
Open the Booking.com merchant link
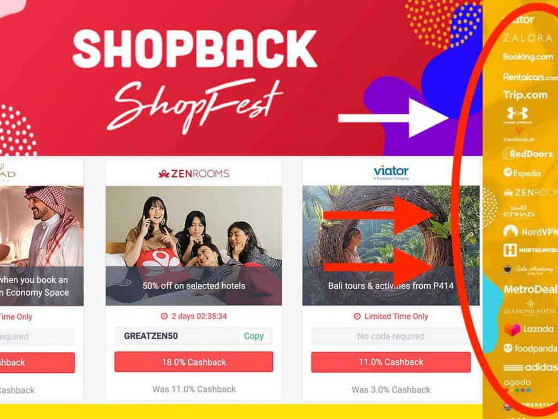(528, 57)
